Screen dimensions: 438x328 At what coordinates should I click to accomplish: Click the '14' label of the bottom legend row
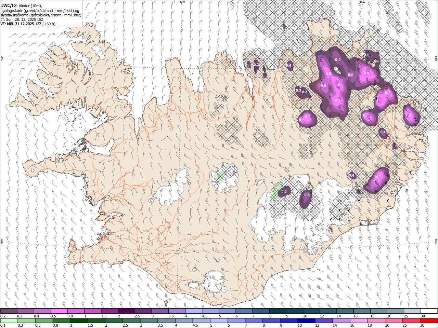tap(335, 325)
